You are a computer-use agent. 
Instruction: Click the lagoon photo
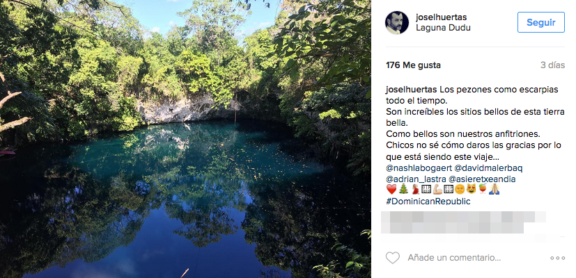[185, 139]
